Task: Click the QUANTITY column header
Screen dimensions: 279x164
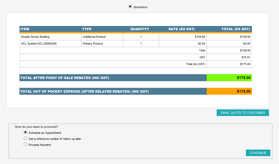Action: click(x=140, y=29)
